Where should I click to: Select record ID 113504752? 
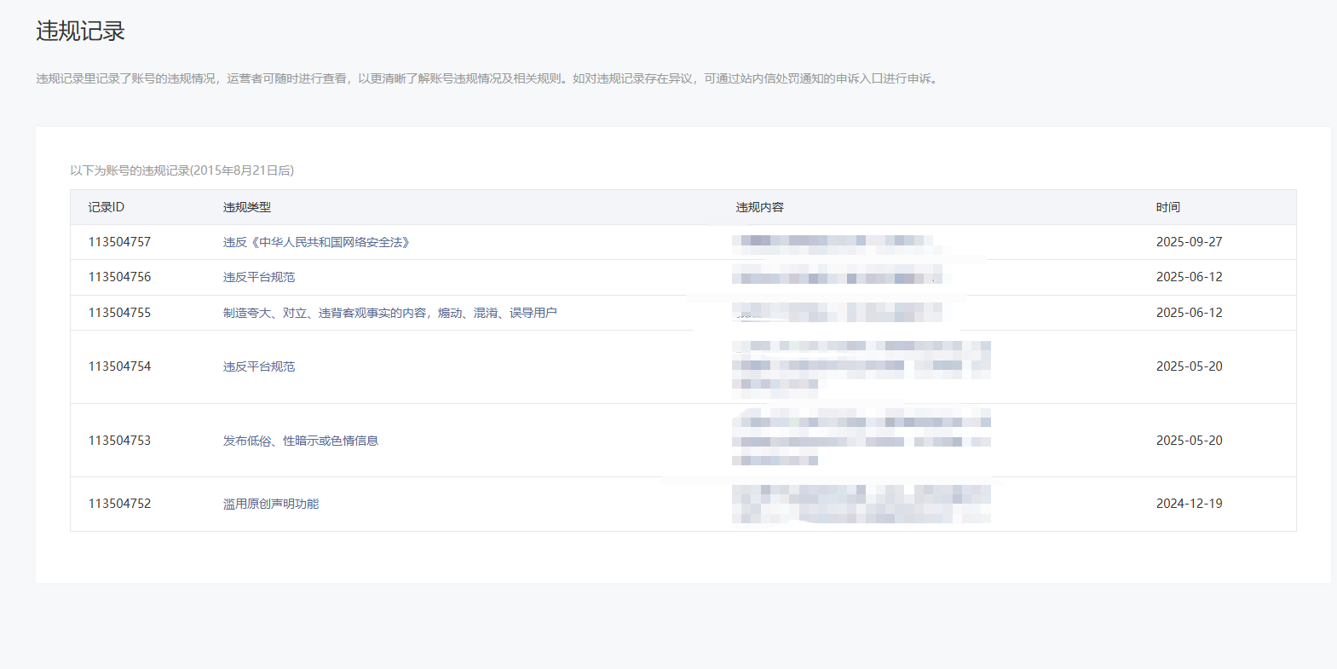coord(119,504)
